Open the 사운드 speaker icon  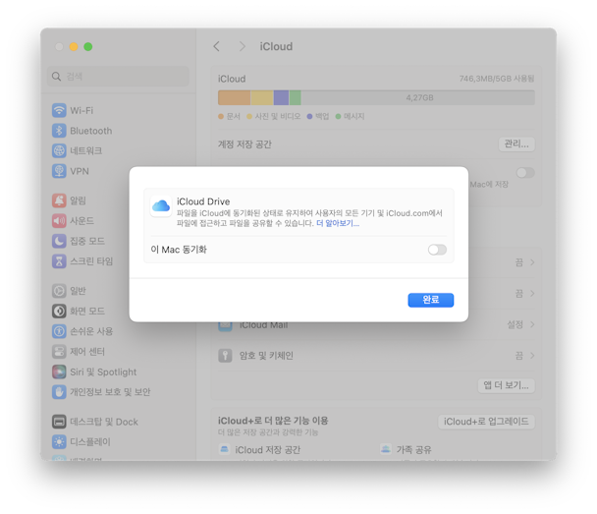59,220
